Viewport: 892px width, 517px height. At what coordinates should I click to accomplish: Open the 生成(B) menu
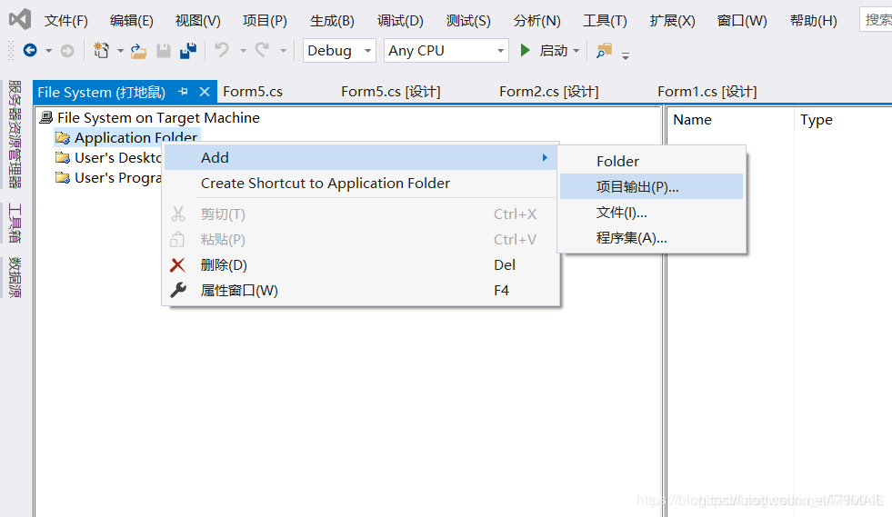332,21
